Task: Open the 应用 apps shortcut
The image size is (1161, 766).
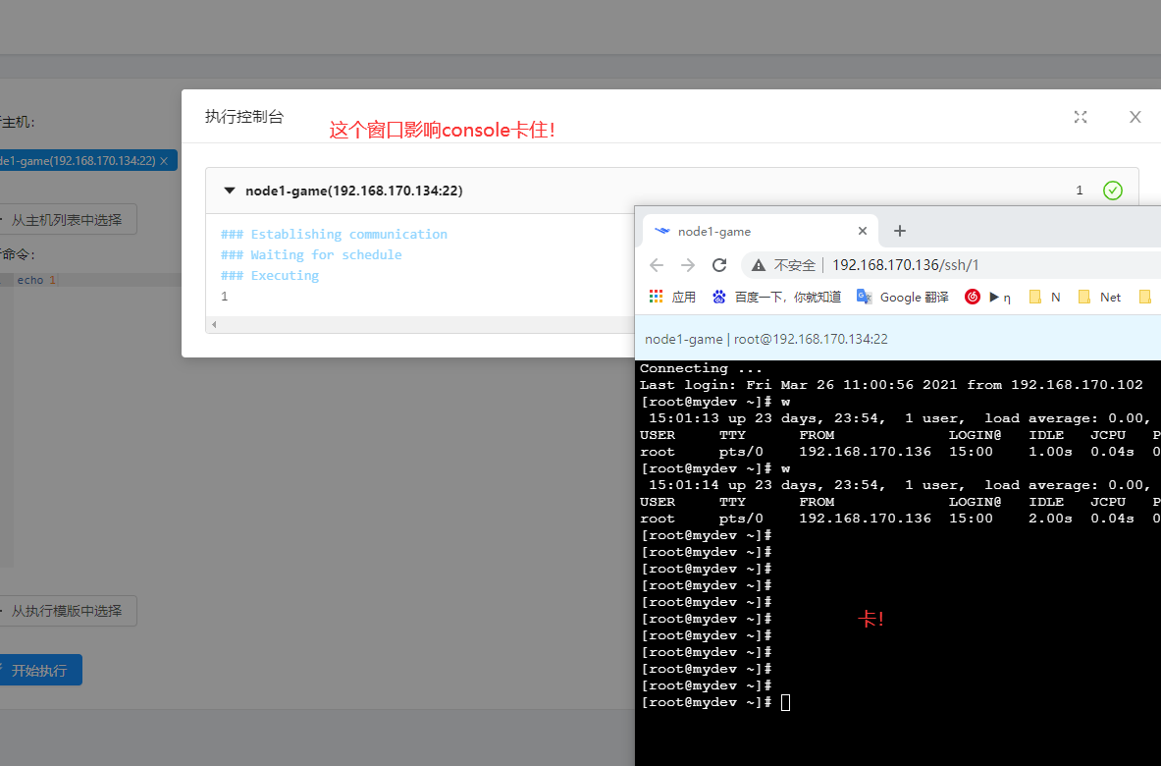Action: point(672,297)
